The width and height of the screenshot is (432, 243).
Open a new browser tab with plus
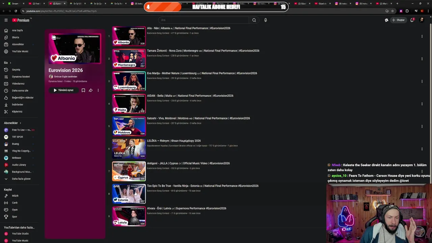click(x=397, y=3)
